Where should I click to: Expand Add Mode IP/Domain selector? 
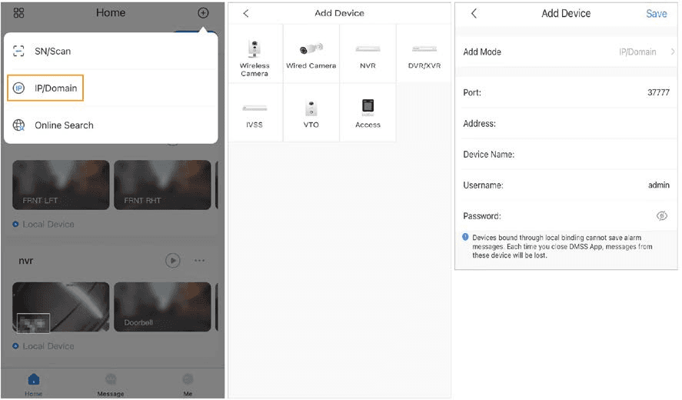pyautogui.click(x=567, y=52)
